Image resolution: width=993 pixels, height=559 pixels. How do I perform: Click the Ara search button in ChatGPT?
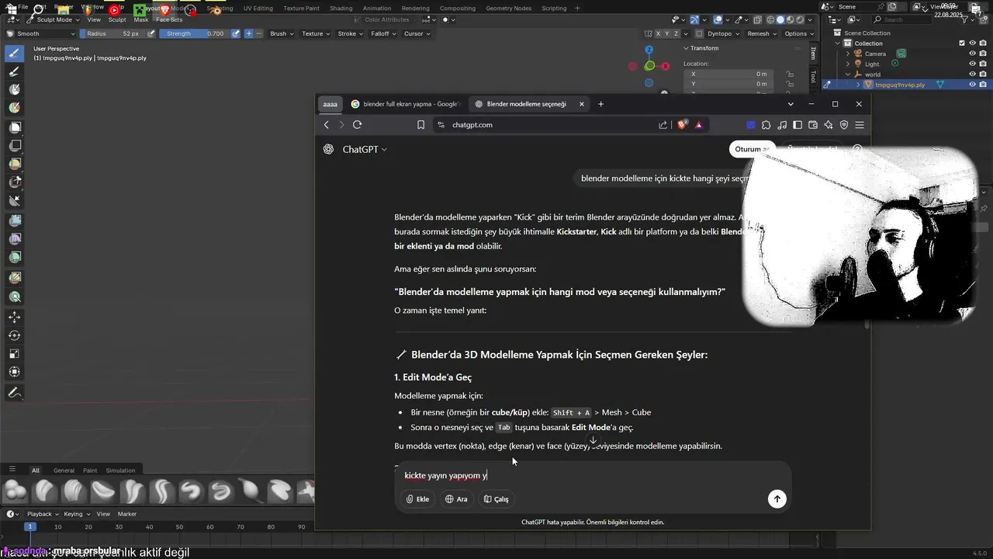pyautogui.click(x=456, y=499)
